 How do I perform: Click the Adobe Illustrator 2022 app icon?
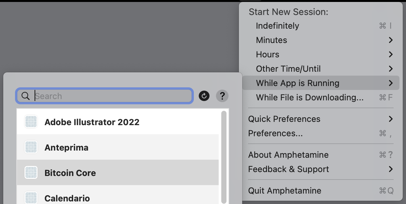(31, 122)
